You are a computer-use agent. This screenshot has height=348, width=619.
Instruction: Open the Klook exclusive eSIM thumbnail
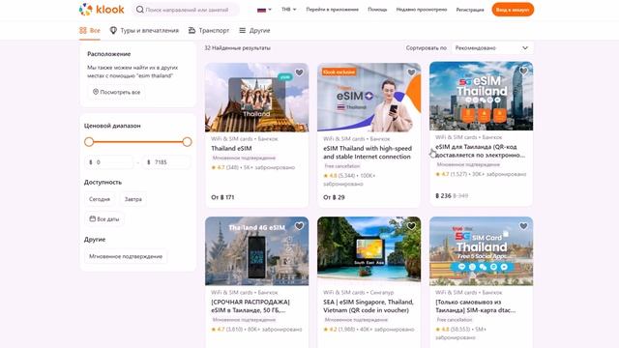pos(369,98)
